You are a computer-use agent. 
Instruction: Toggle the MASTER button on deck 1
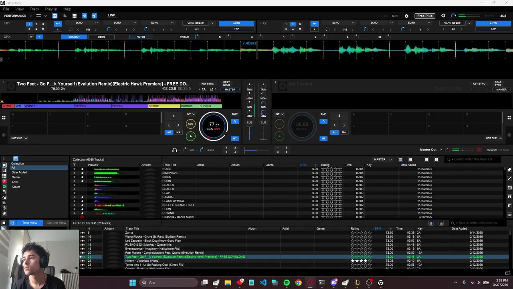[230, 90]
